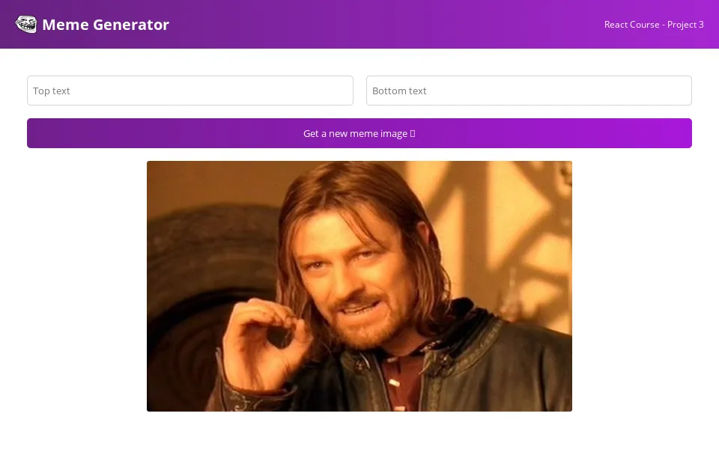Viewport: 719px width, 449px height.
Task: Click the troll face logo icon
Action: (25, 24)
